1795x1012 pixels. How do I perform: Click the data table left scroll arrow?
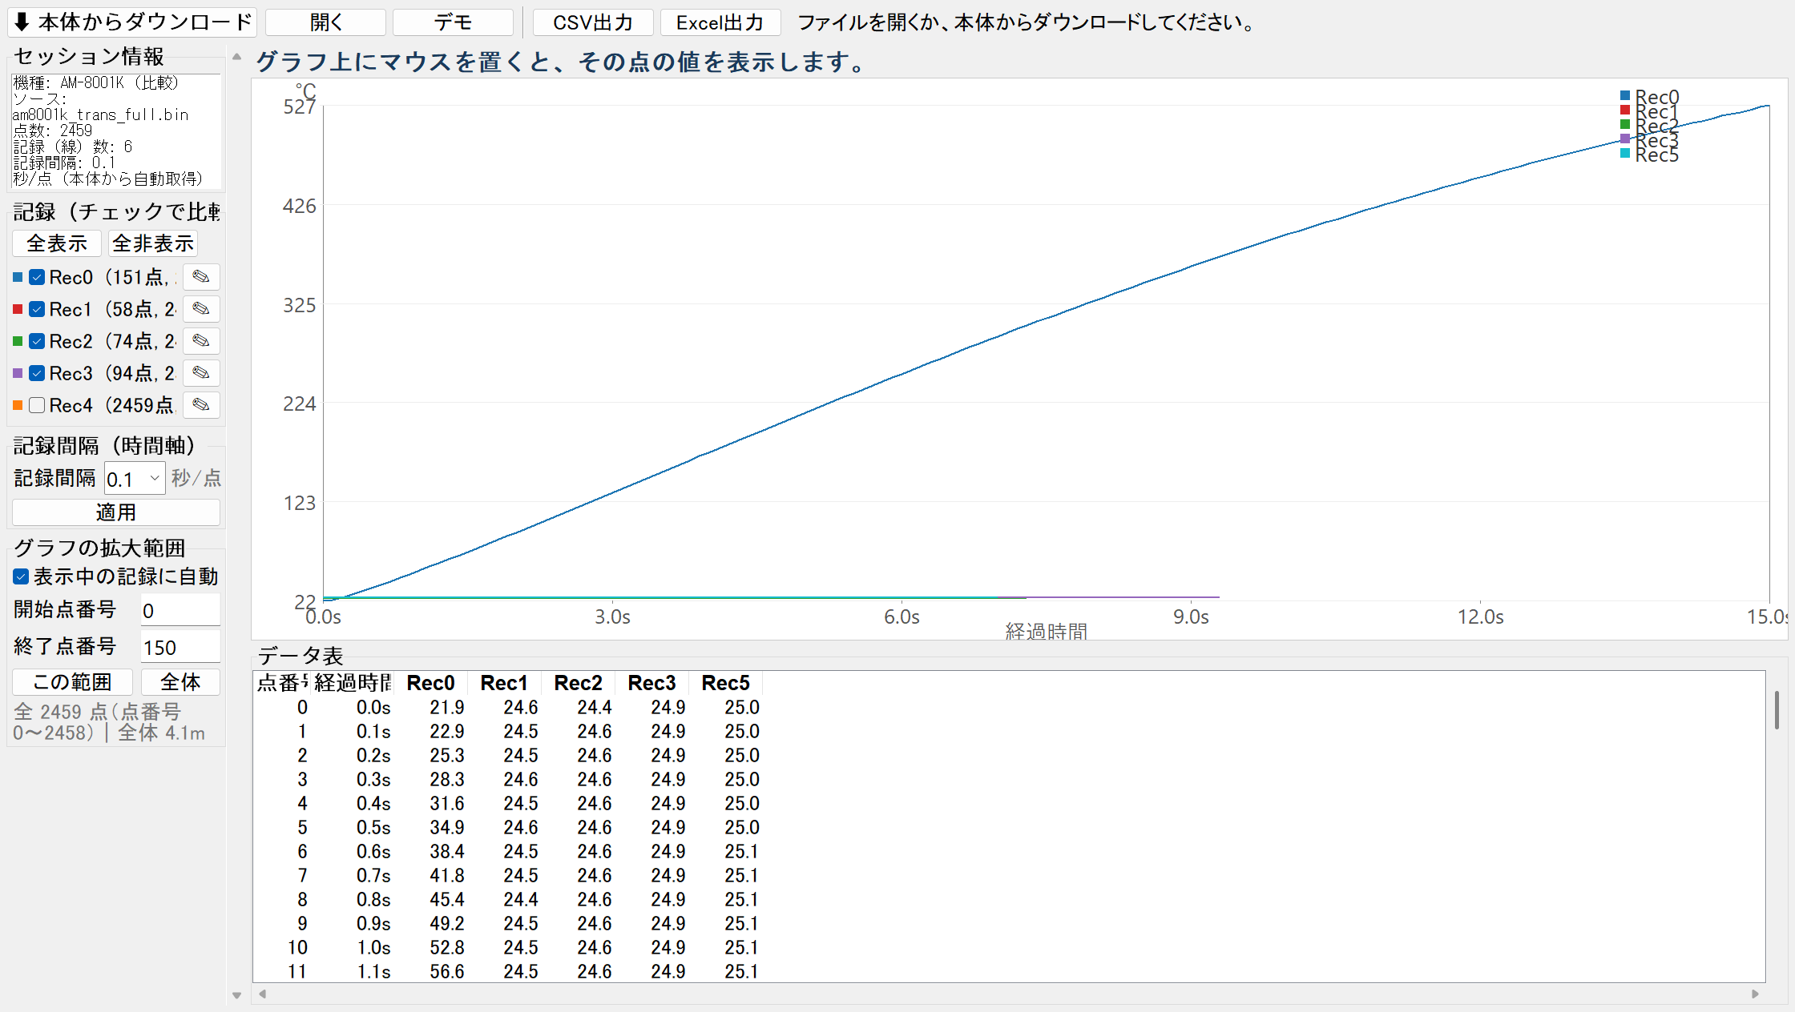point(262,994)
